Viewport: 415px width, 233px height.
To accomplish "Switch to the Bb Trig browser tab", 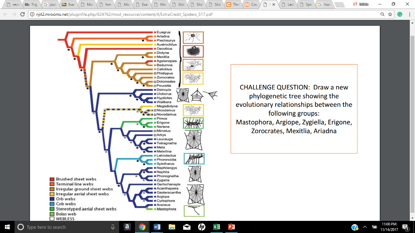I will pos(32,4).
